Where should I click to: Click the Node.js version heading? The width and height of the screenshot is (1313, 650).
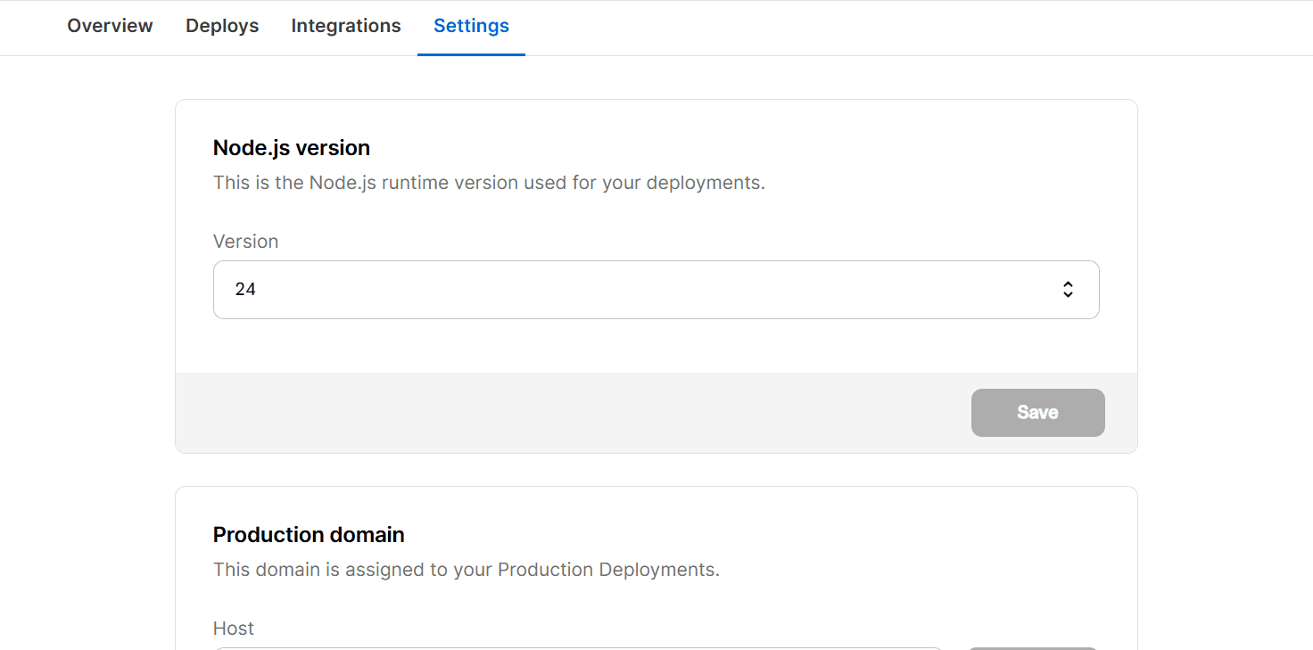point(291,147)
